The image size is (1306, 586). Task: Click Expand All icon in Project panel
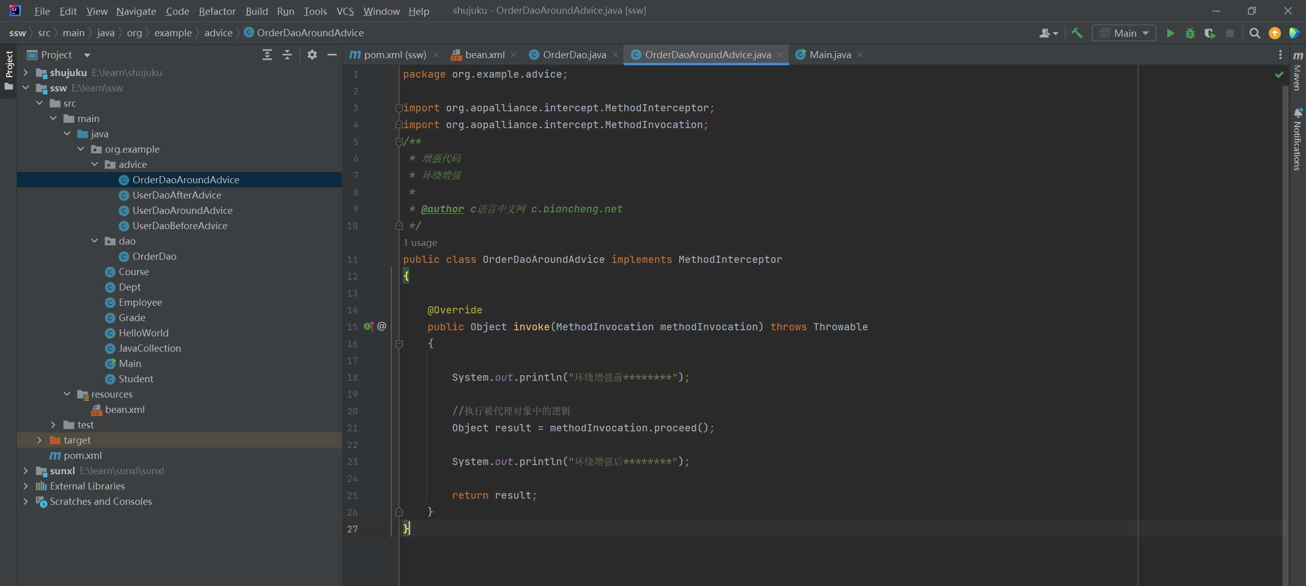click(x=267, y=55)
